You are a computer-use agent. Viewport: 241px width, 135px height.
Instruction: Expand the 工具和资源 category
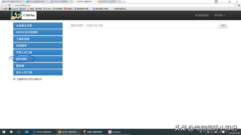coord(38,39)
